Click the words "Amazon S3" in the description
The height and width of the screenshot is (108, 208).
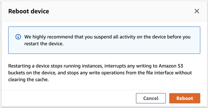pos(171,66)
